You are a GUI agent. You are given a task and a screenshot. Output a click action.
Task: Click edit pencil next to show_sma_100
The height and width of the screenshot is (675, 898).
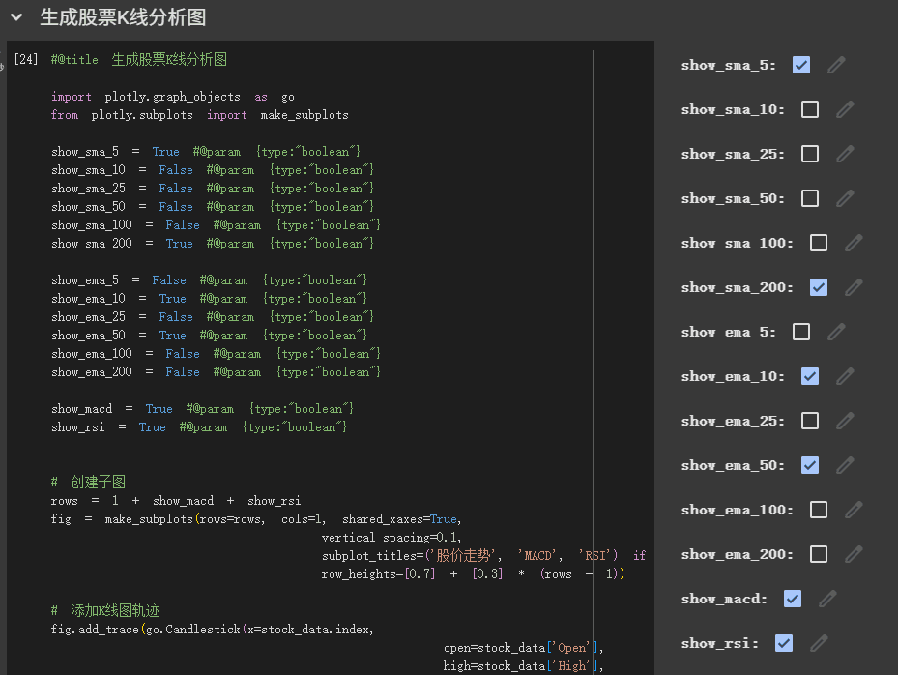coord(854,243)
